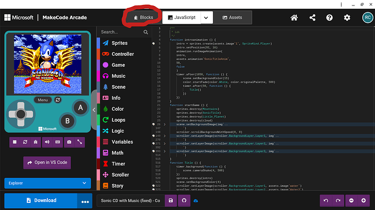
Task: Click the 'function startGame' code line
Action: tap(189, 105)
